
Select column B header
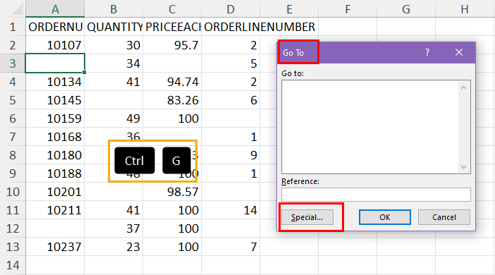pos(114,9)
